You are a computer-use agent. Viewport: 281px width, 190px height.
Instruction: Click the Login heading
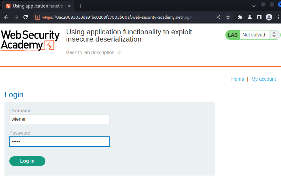coord(14,95)
